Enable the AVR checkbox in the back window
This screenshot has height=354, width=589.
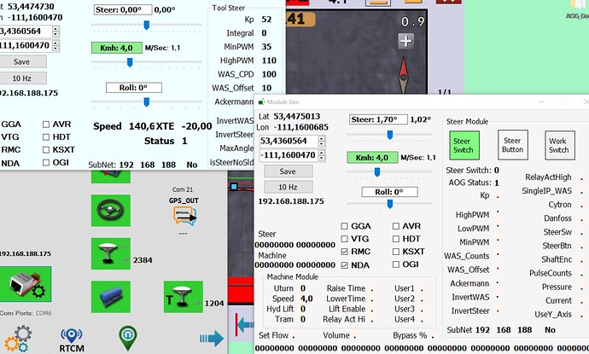click(46, 125)
